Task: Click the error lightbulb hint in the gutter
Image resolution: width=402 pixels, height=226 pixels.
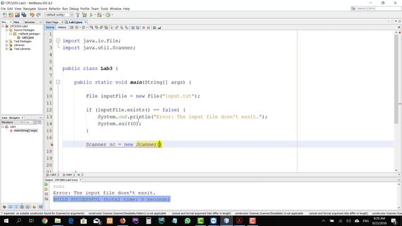Action: (52, 144)
